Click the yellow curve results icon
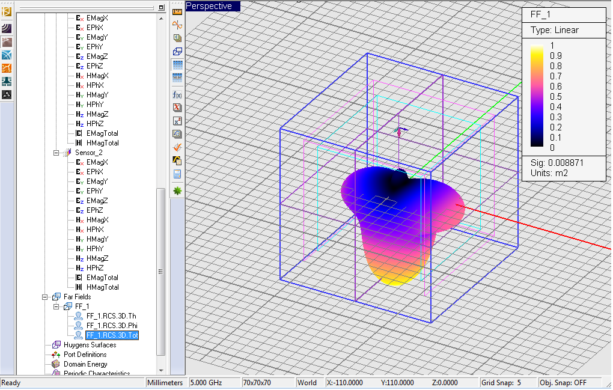This screenshot has width=613, height=390. click(x=177, y=160)
